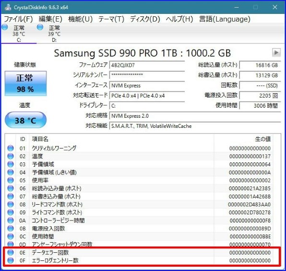Viewport: 286px width, 271px height.
Task: Click status orb for ID 05 使用率 row
Action: coord(11,180)
